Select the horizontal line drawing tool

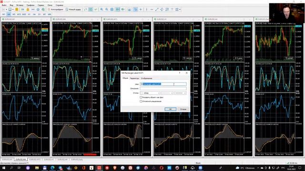(x=152, y=9)
